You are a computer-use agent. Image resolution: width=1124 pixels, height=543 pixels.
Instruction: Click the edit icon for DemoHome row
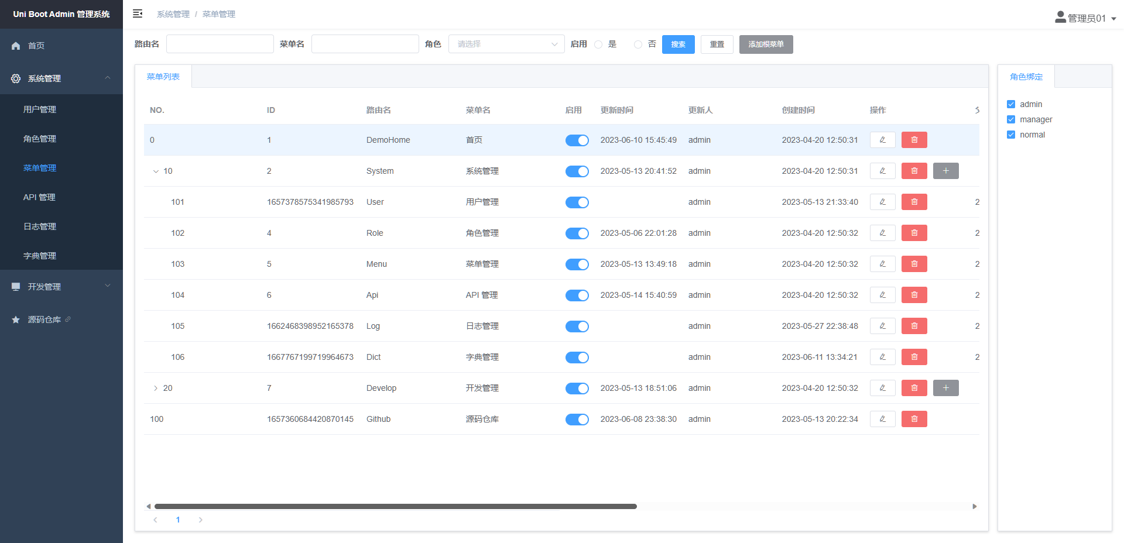pos(882,140)
